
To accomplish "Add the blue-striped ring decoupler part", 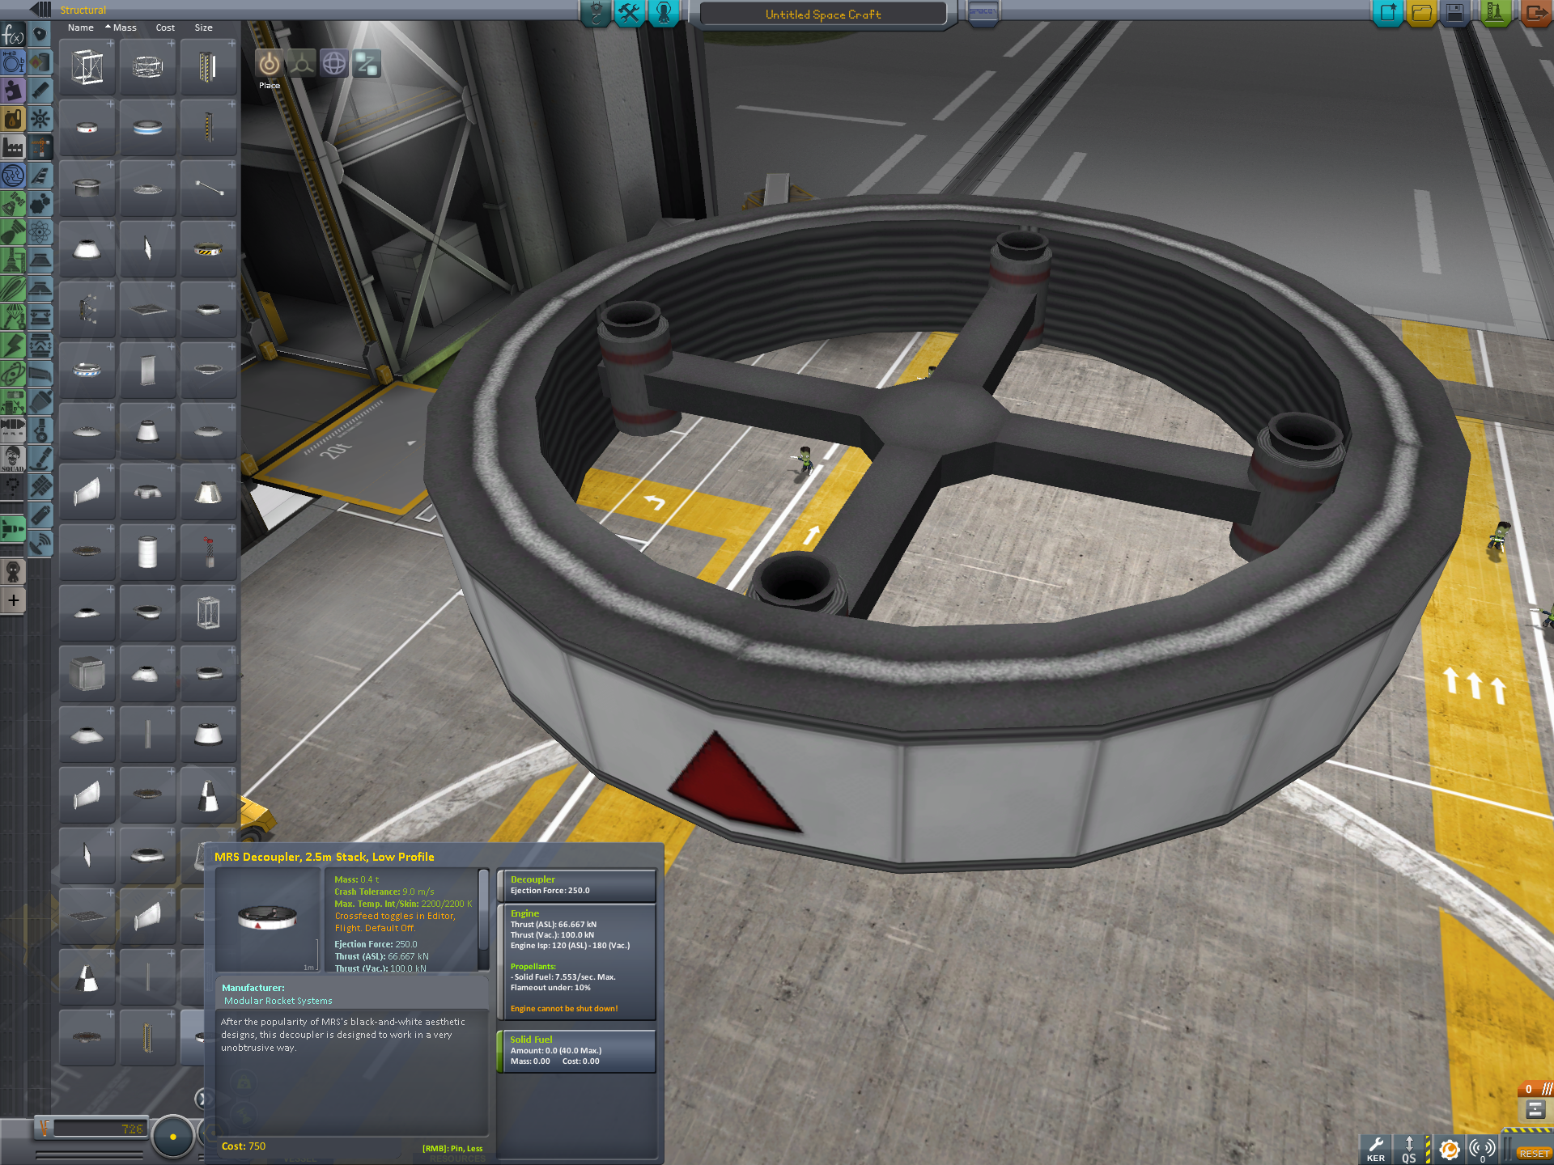I will [x=148, y=128].
